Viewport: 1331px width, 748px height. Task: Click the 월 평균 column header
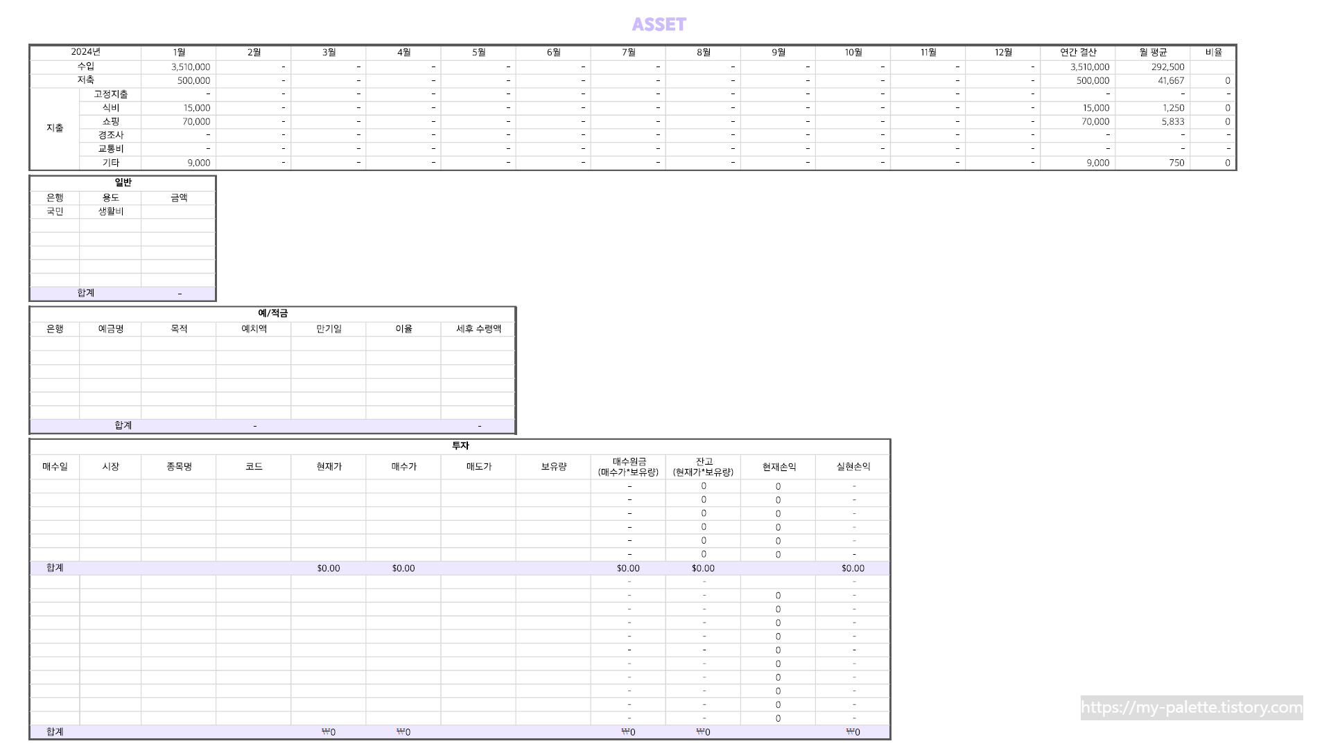(x=1152, y=53)
